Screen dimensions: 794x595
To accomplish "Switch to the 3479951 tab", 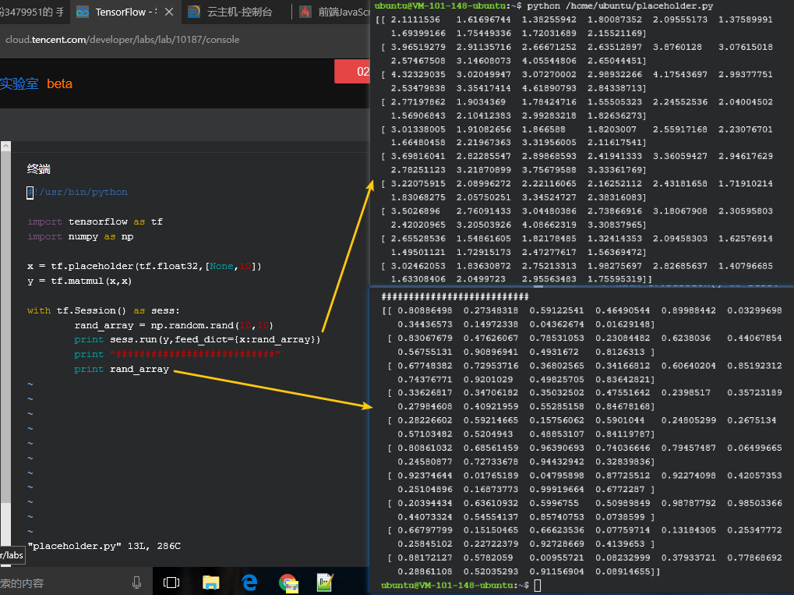I will (x=35, y=12).
